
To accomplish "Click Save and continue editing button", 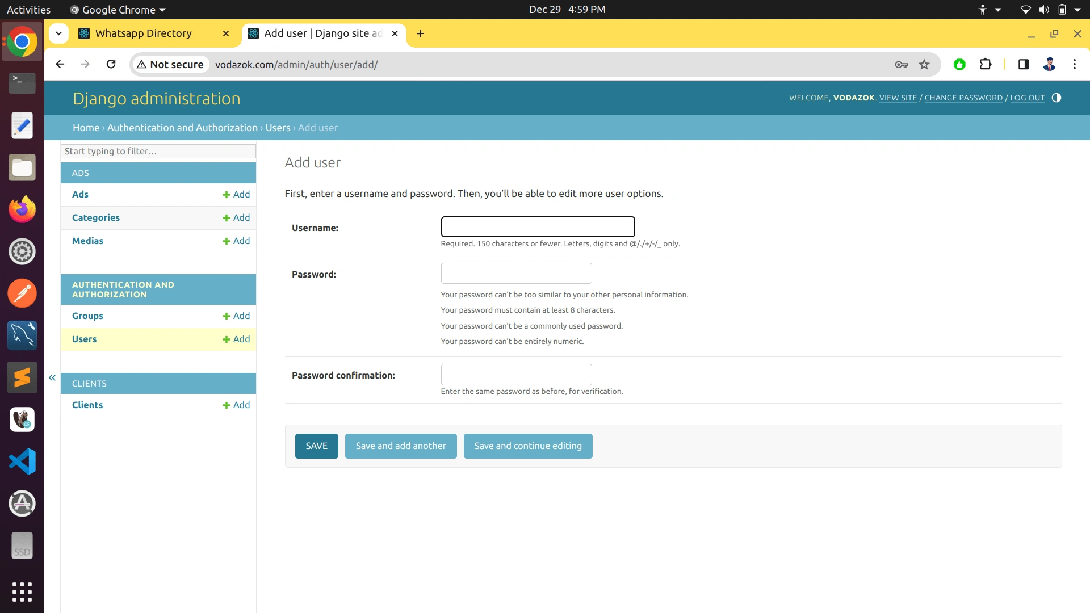I will (x=528, y=446).
